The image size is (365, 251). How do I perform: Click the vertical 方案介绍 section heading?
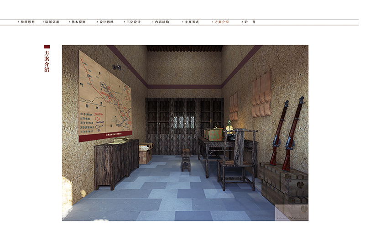[47, 61]
